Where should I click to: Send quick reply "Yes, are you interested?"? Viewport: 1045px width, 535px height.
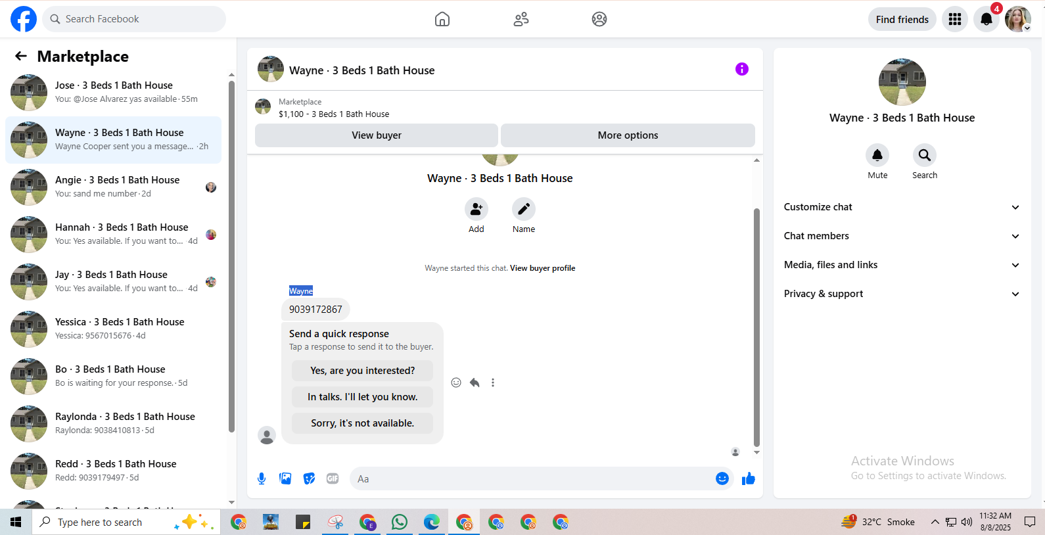363,371
